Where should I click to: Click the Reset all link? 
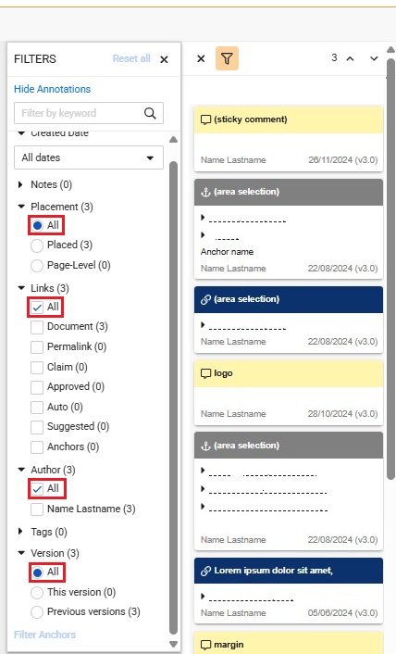(x=131, y=58)
